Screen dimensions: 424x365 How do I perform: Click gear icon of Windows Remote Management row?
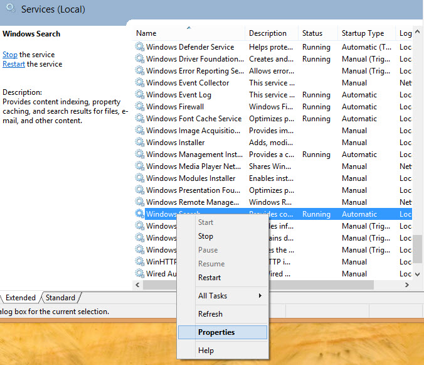coord(140,202)
